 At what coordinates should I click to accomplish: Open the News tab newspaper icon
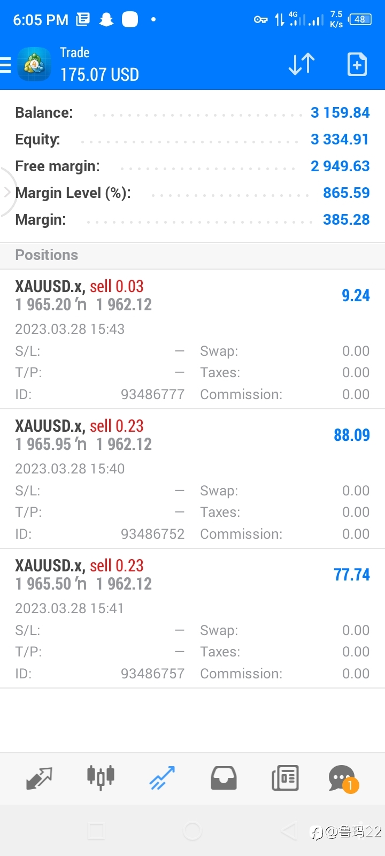285,778
